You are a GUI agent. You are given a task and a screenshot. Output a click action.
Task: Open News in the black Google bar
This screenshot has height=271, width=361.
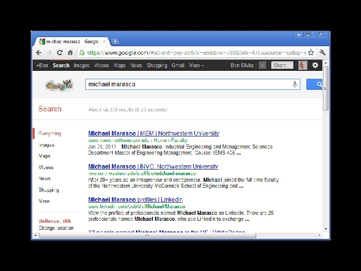[x=136, y=65]
